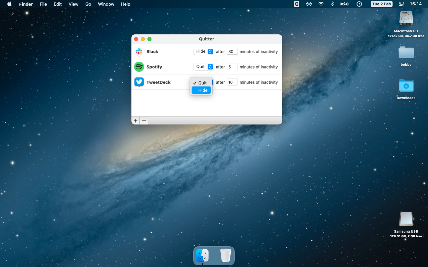Select the Spotify row name
428x267 pixels.
click(154, 67)
